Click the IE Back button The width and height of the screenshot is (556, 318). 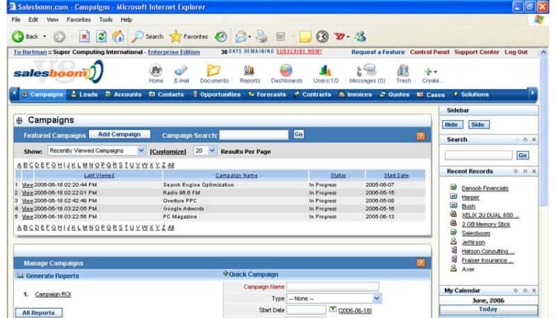pyautogui.click(x=25, y=37)
